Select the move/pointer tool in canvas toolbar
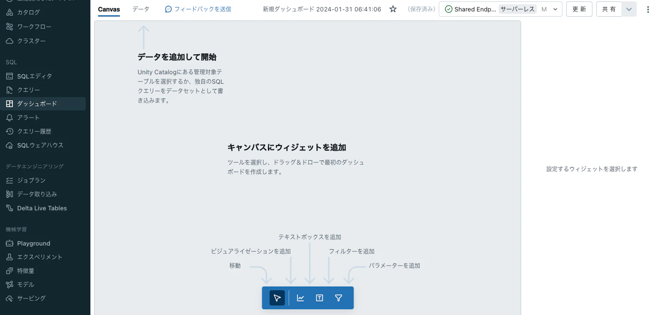The height and width of the screenshot is (315, 660). coord(277,298)
